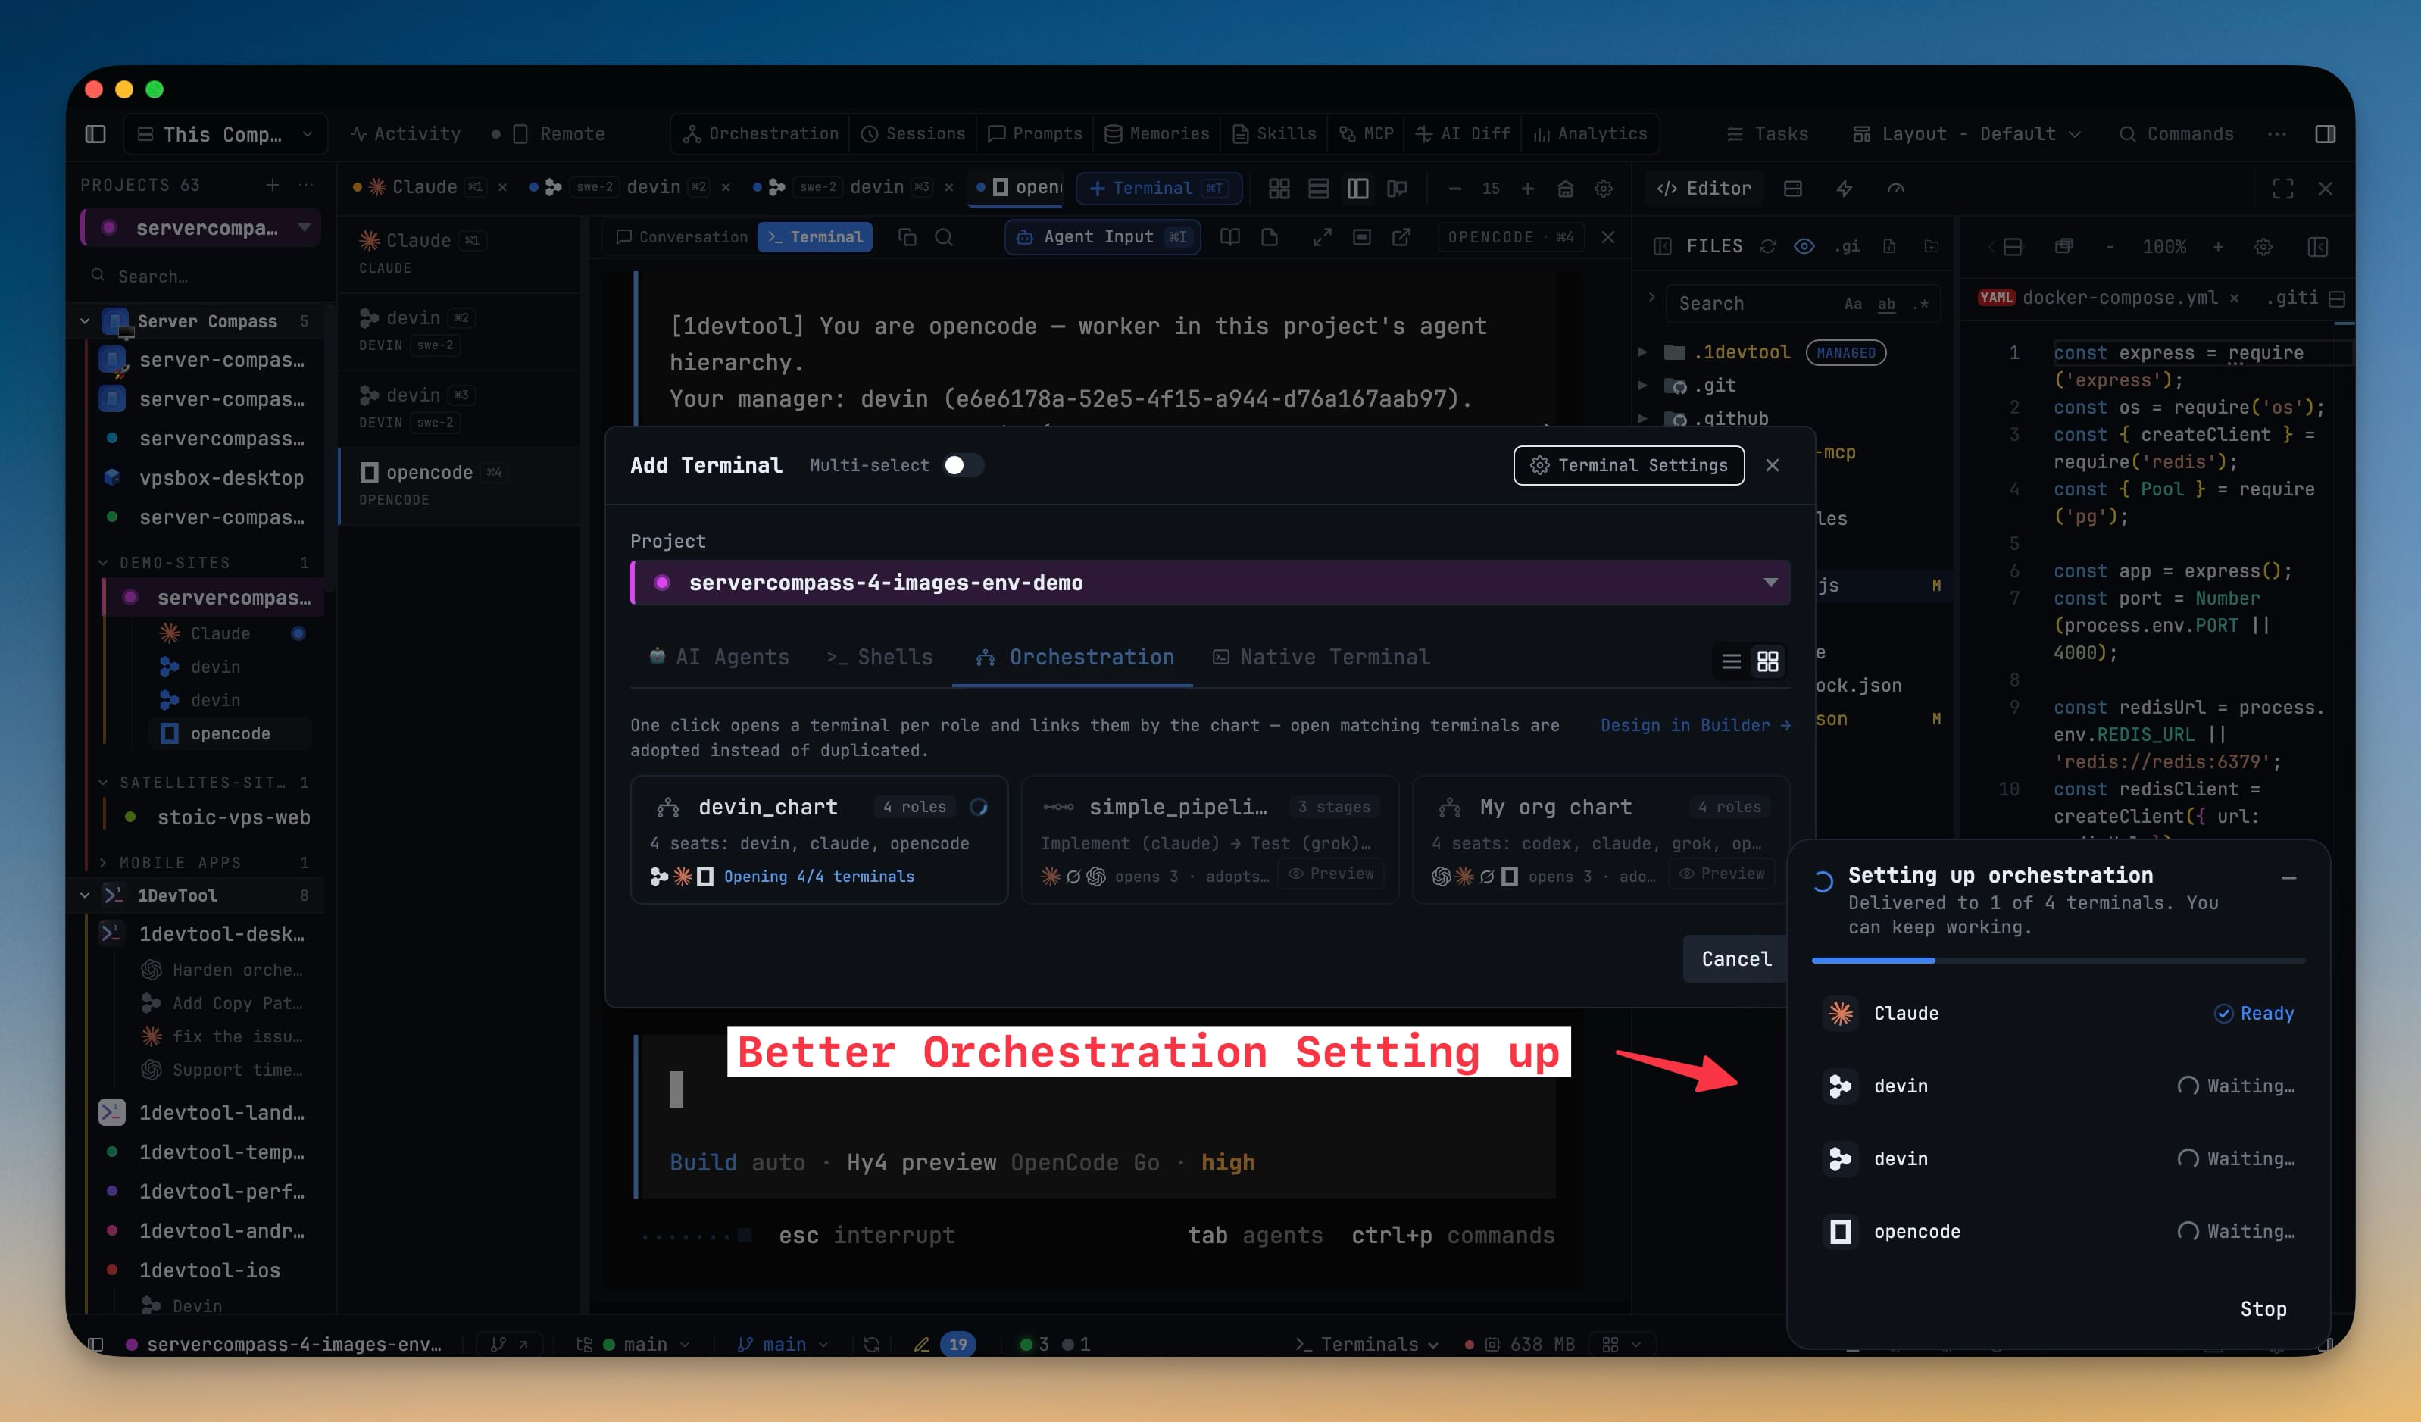Expand the MOBILE APPS section

point(103,862)
